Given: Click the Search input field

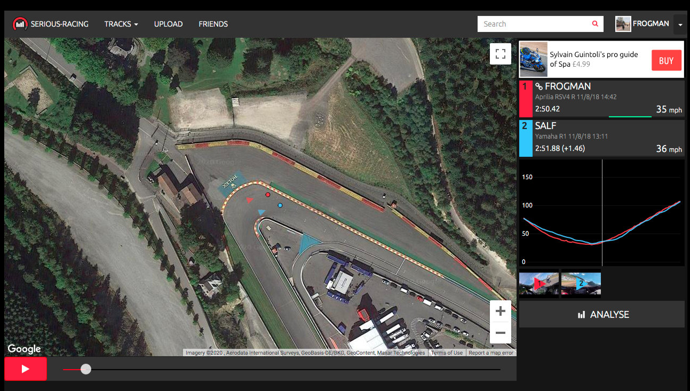Looking at the screenshot, I should point(534,24).
